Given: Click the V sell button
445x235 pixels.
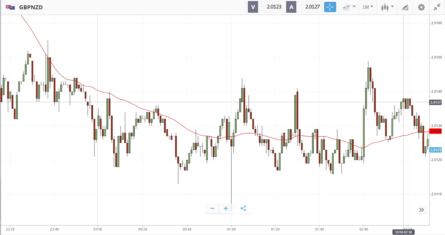Looking at the screenshot, I should coord(253,7).
